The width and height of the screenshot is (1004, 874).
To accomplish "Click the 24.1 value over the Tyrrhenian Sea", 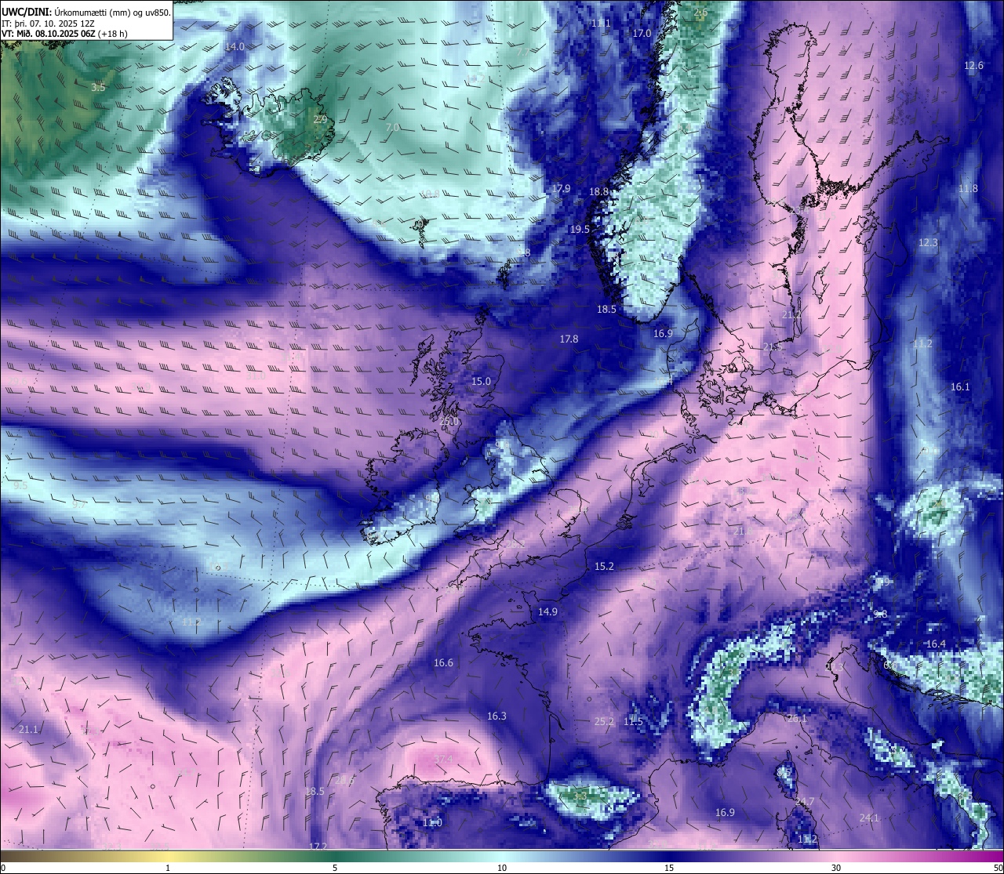I will [x=869, y=818].
